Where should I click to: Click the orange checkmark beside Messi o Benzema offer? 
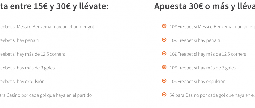(164, 26)
